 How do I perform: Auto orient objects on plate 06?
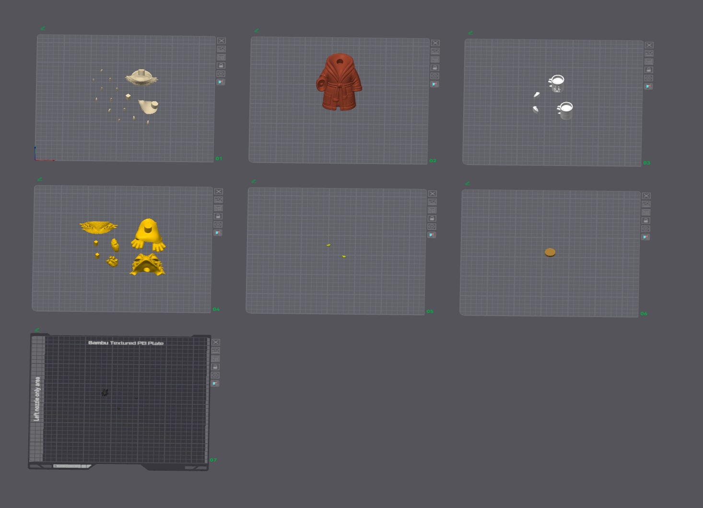(646, 204)
